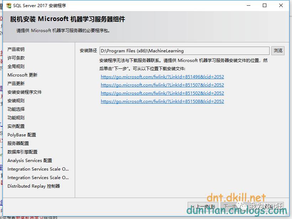Select the 安装规则 step
Image resolution: width=292 pixels, height=219 pixels.
coord(16,101)
